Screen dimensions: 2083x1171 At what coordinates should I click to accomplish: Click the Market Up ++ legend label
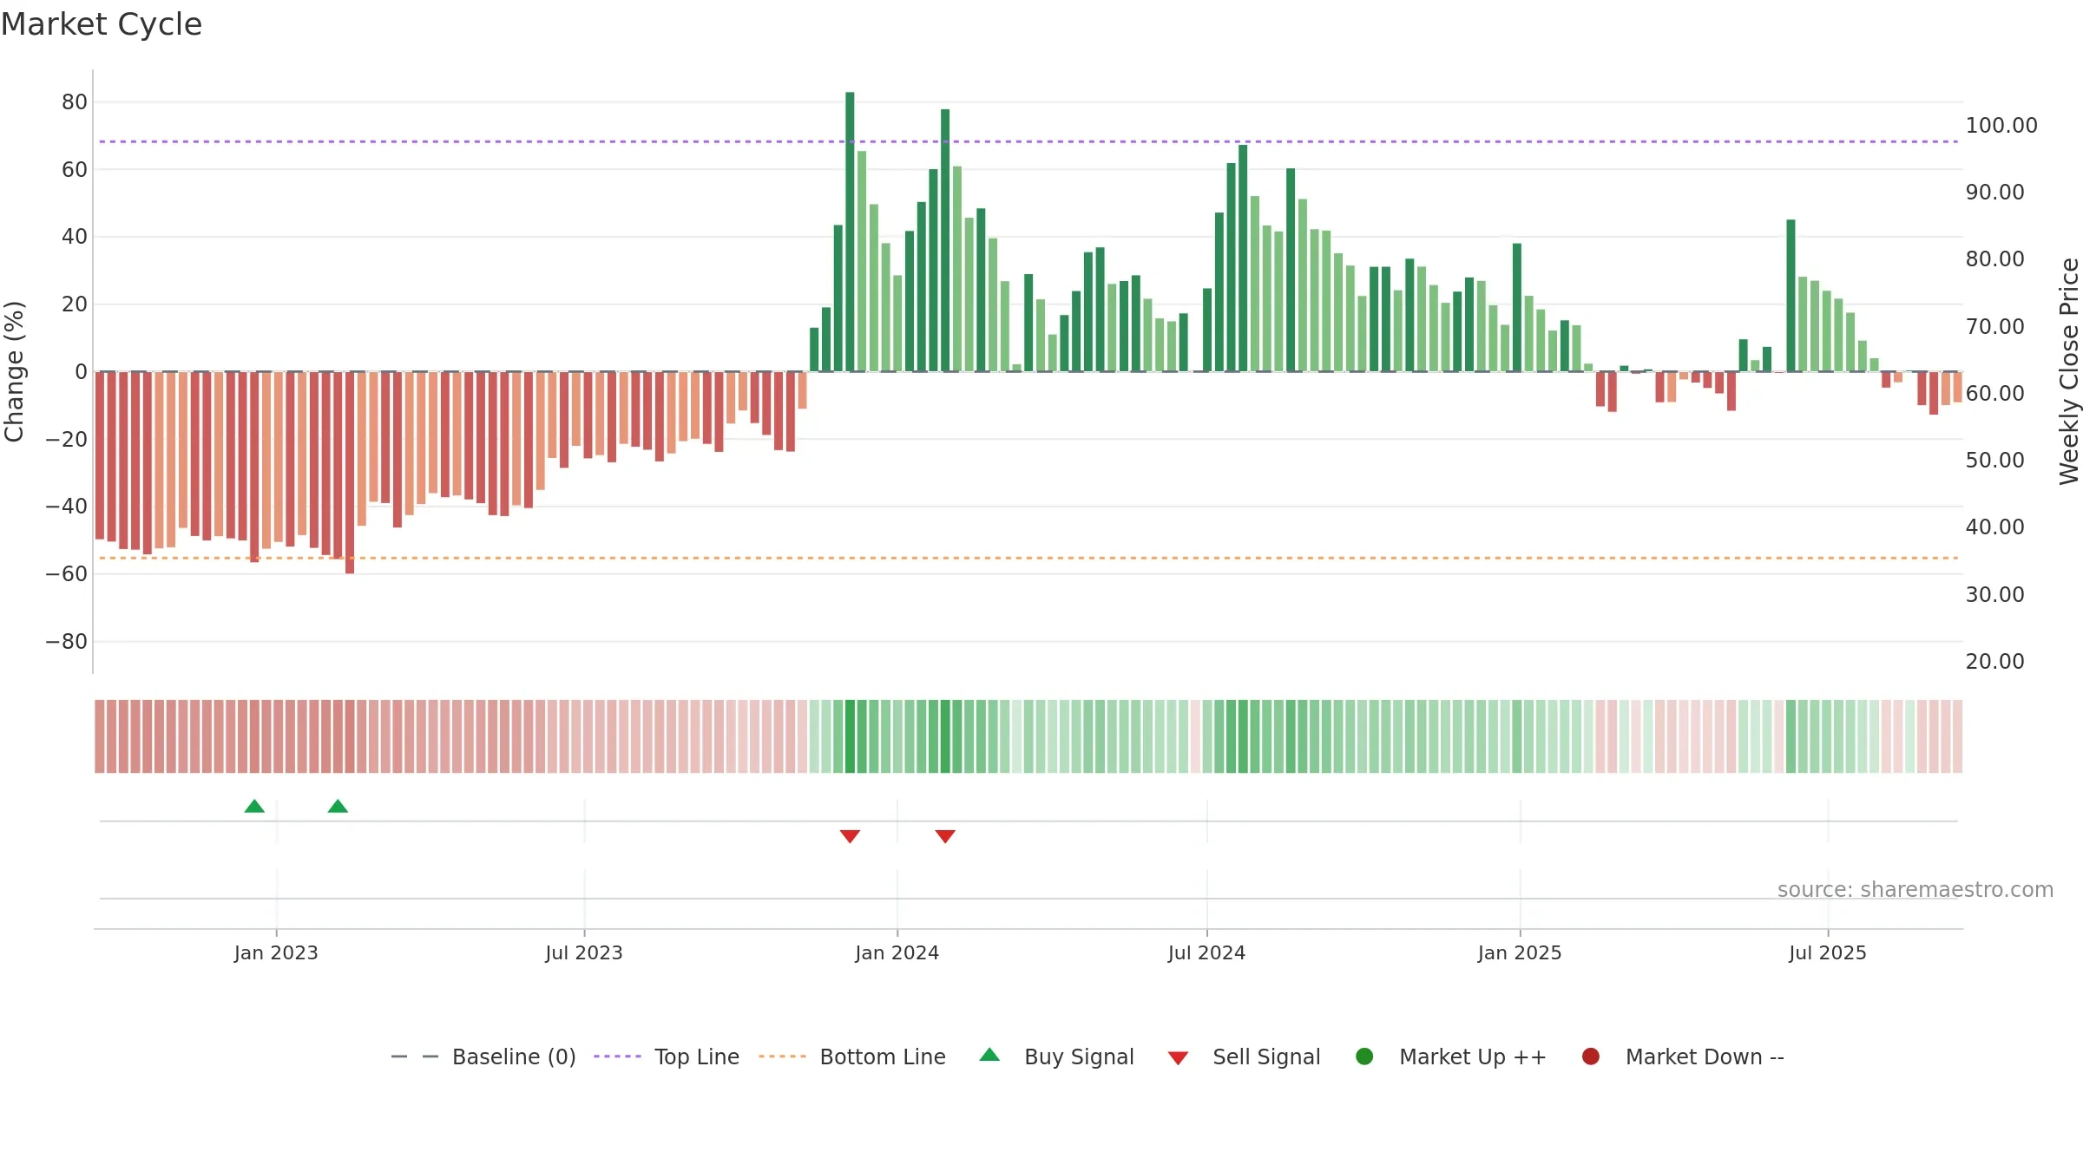point(1473,1057)
